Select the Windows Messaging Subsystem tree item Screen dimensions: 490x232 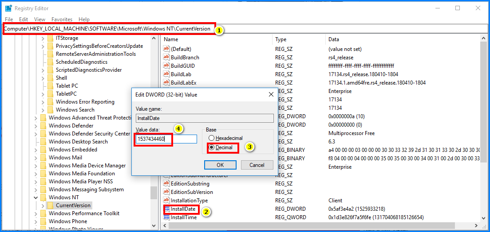[x=86, y=189]
